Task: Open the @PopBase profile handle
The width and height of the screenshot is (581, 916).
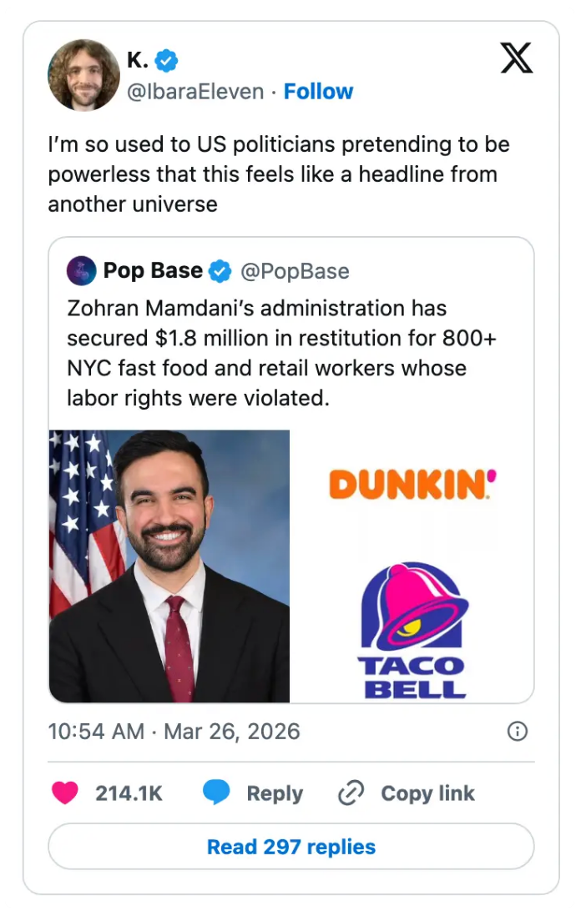Action: [294, 270]
